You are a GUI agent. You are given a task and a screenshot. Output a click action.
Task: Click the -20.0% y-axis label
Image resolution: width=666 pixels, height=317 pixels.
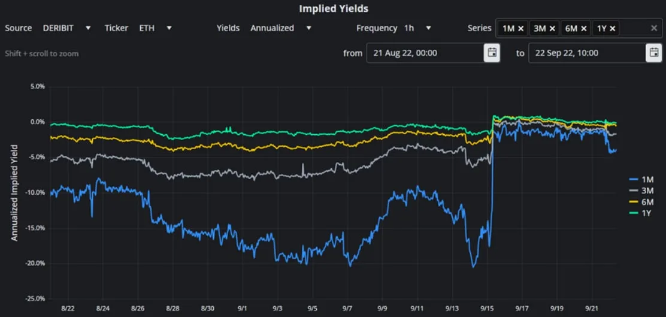[x=36, y=264]
